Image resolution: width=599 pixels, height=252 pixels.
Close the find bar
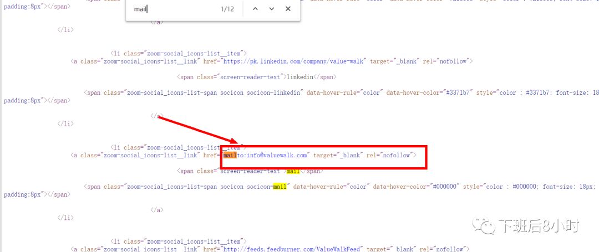coord(288,9)
